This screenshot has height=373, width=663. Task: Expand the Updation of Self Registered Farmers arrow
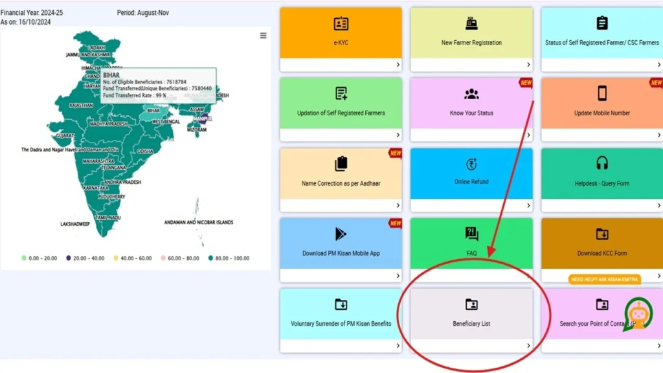point(398,135)
